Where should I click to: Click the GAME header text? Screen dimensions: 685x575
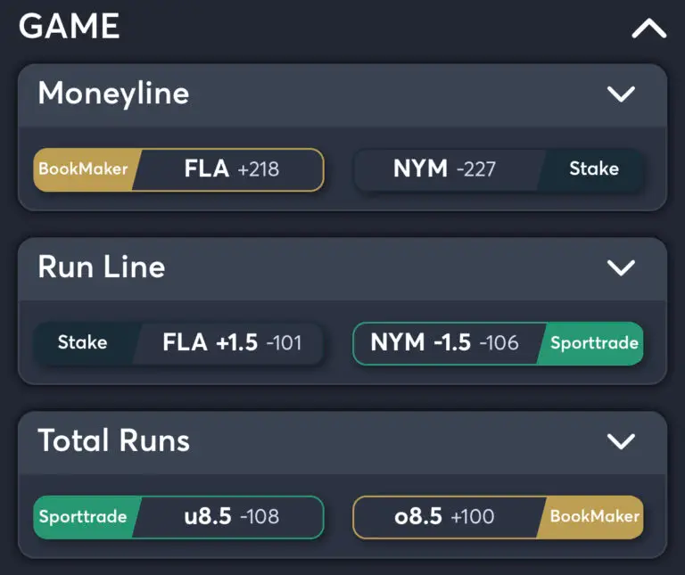pos(69,27)
